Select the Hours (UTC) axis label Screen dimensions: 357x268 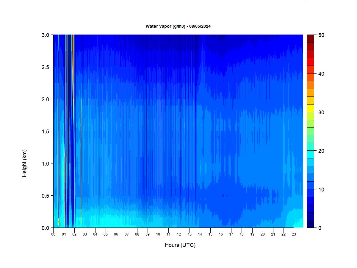(180, 245)
